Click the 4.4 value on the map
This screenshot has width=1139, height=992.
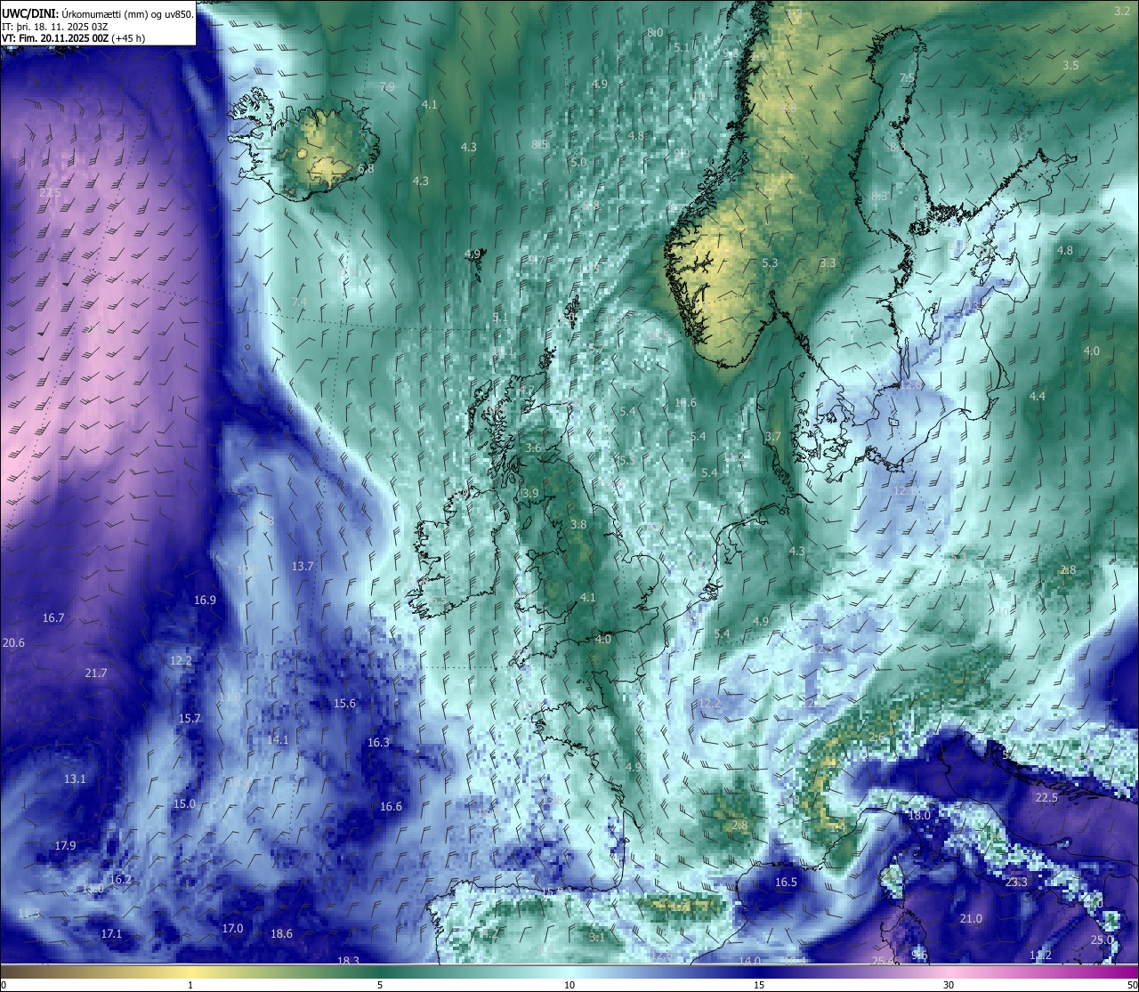point(1038,397)
